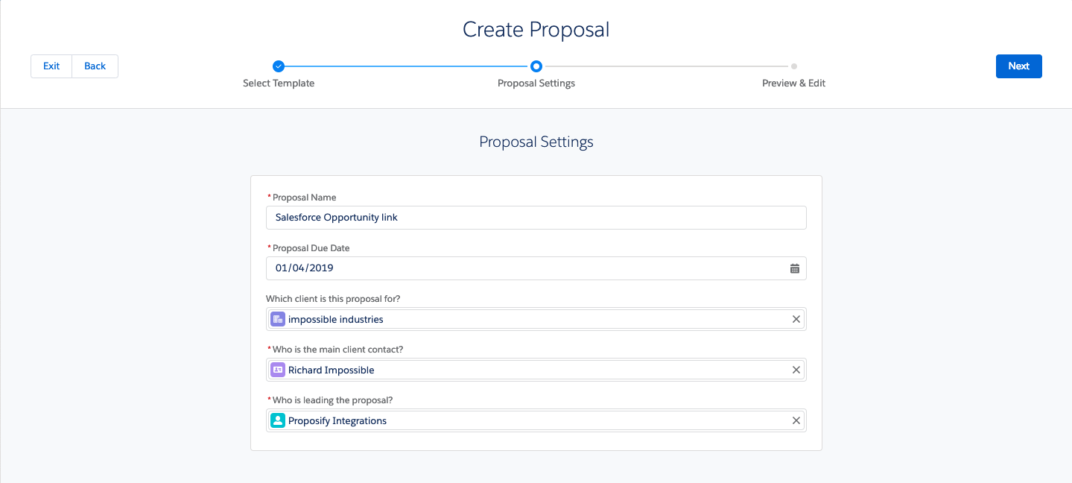The image size is (1072, 483).
Task: Focus the Proposal Name text field
Action: (536, 218)
